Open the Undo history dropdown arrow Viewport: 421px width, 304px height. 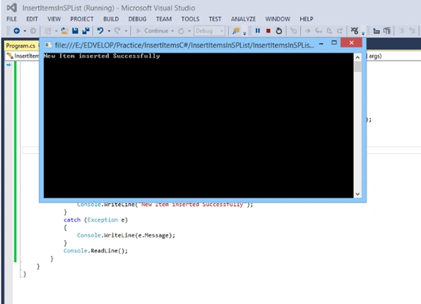[109, 31]
